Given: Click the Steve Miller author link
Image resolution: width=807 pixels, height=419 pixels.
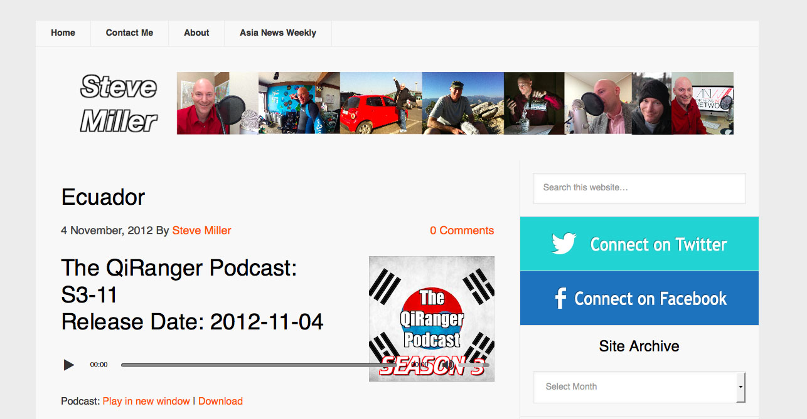Looking at the screenshot, I should tap(201, 230).
